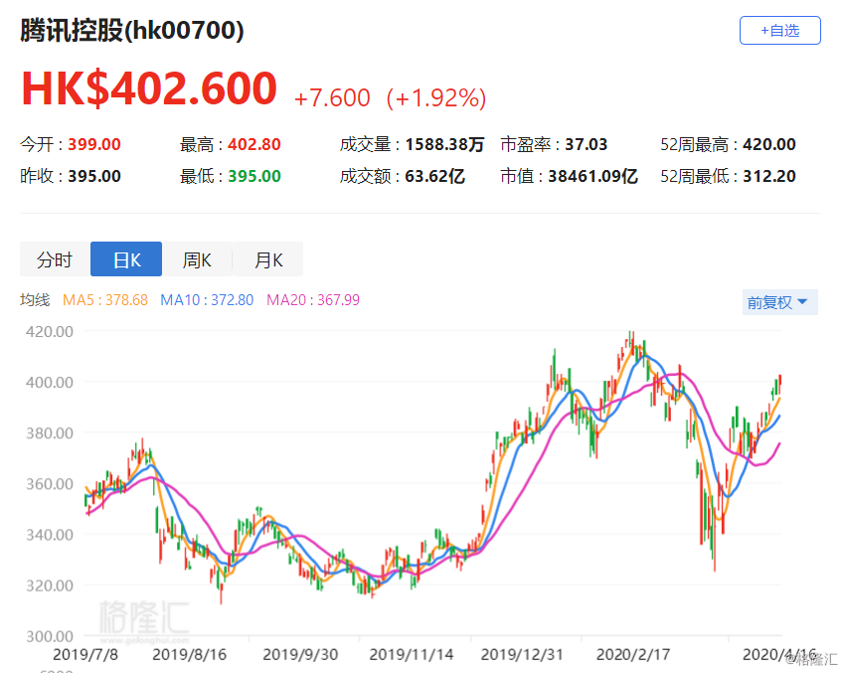
Task: Switch to the 月K monthly chart tab
Action: point(267,259)
